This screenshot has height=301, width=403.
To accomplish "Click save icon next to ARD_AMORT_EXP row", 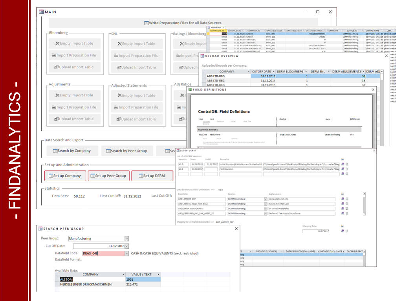I will pos(343,199).
